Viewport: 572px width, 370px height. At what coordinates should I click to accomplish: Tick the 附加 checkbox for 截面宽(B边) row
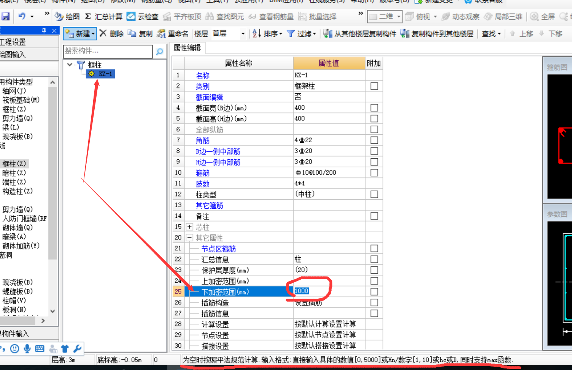tap(374, 108)
